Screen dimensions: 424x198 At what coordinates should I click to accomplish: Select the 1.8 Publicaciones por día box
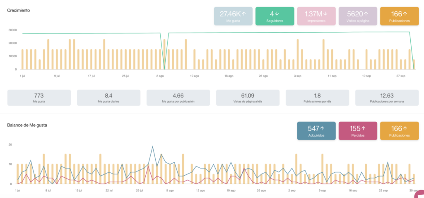coord(318,98)
